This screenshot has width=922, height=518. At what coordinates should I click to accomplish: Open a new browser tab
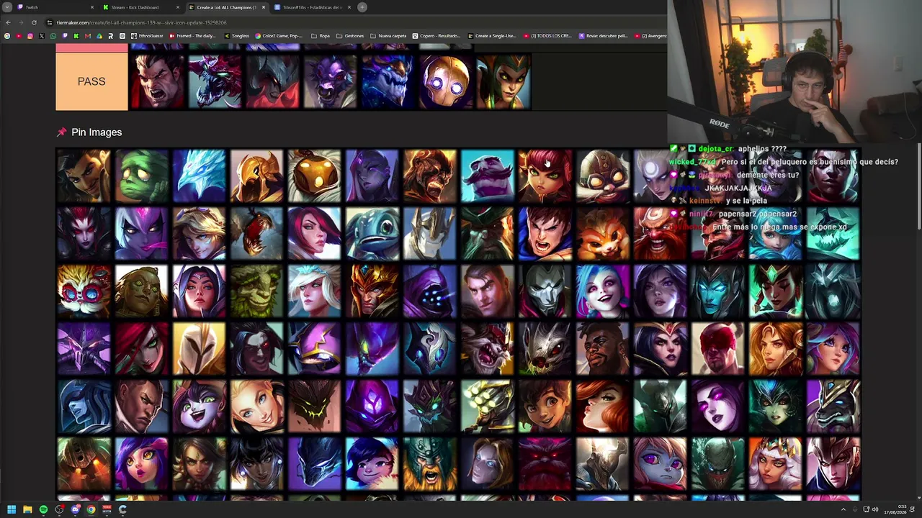coord(362,7)
